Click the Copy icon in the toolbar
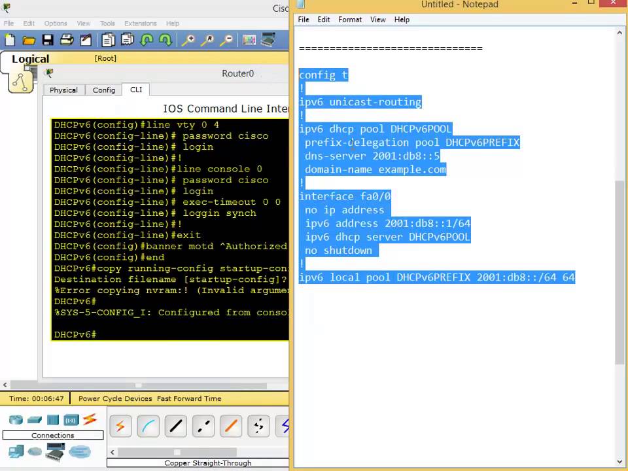 click(108, 40)
